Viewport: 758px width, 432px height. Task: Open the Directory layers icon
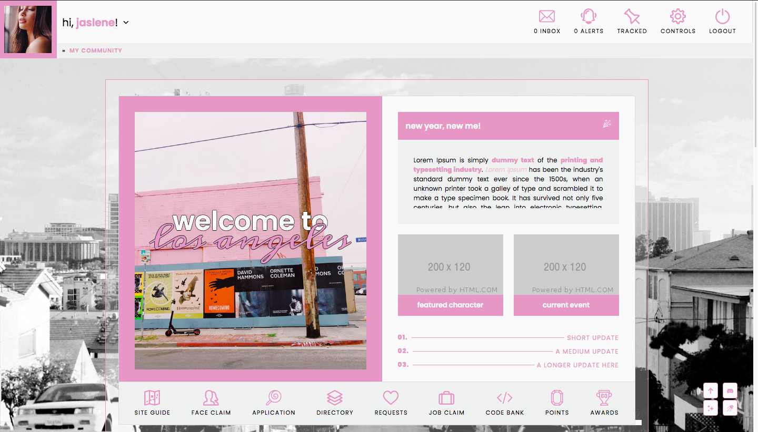(x=335, y=397)
